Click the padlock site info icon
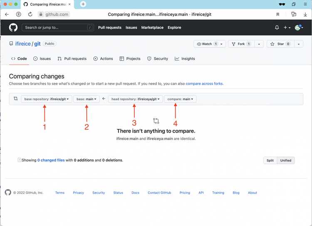Viewport: 312px width, 226px height. tap(41, 14)
